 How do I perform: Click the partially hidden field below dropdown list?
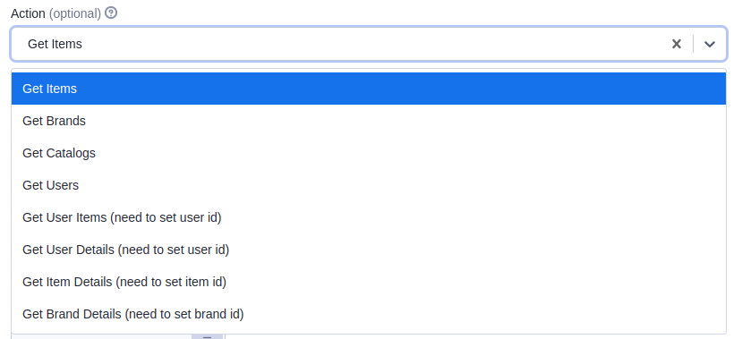click(101, 336)
